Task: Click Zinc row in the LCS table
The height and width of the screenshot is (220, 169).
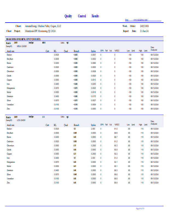Action: point(8,183)
